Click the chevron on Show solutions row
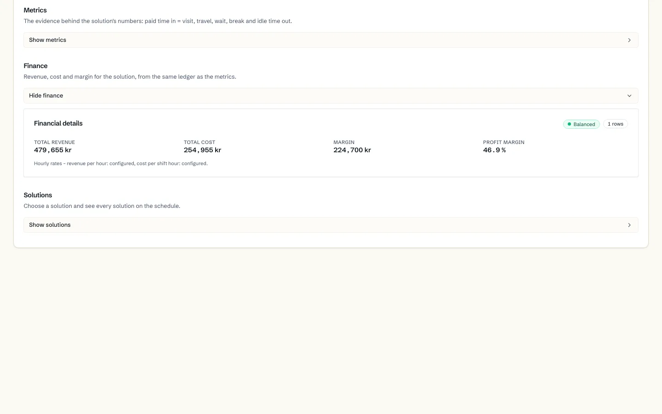Viewport: 662px width, 414px height. 629,225
